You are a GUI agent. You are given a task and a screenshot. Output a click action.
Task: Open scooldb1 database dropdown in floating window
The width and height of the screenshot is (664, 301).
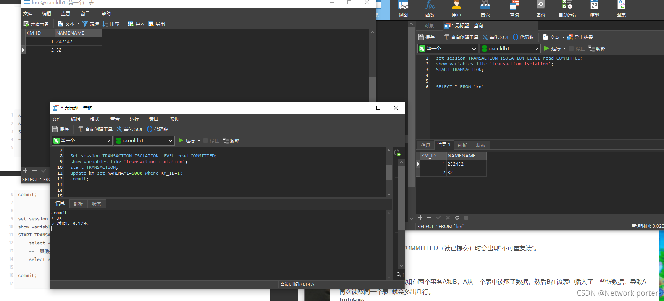(144, 141)
